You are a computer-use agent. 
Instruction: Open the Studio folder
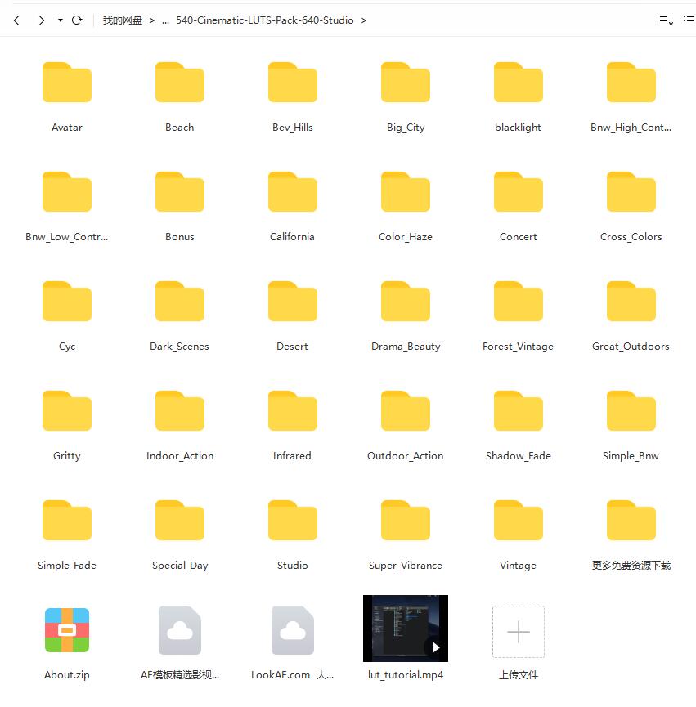point(293,521)
